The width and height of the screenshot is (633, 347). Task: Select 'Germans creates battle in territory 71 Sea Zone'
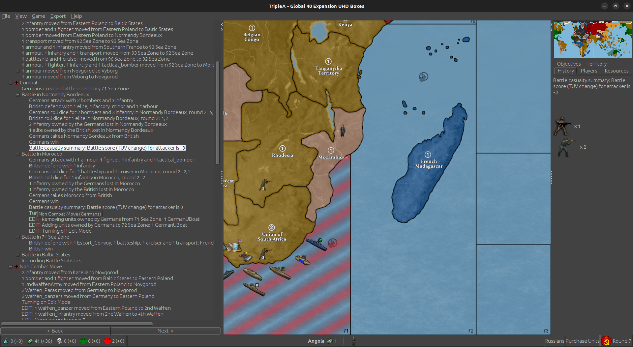pos(75,89)
